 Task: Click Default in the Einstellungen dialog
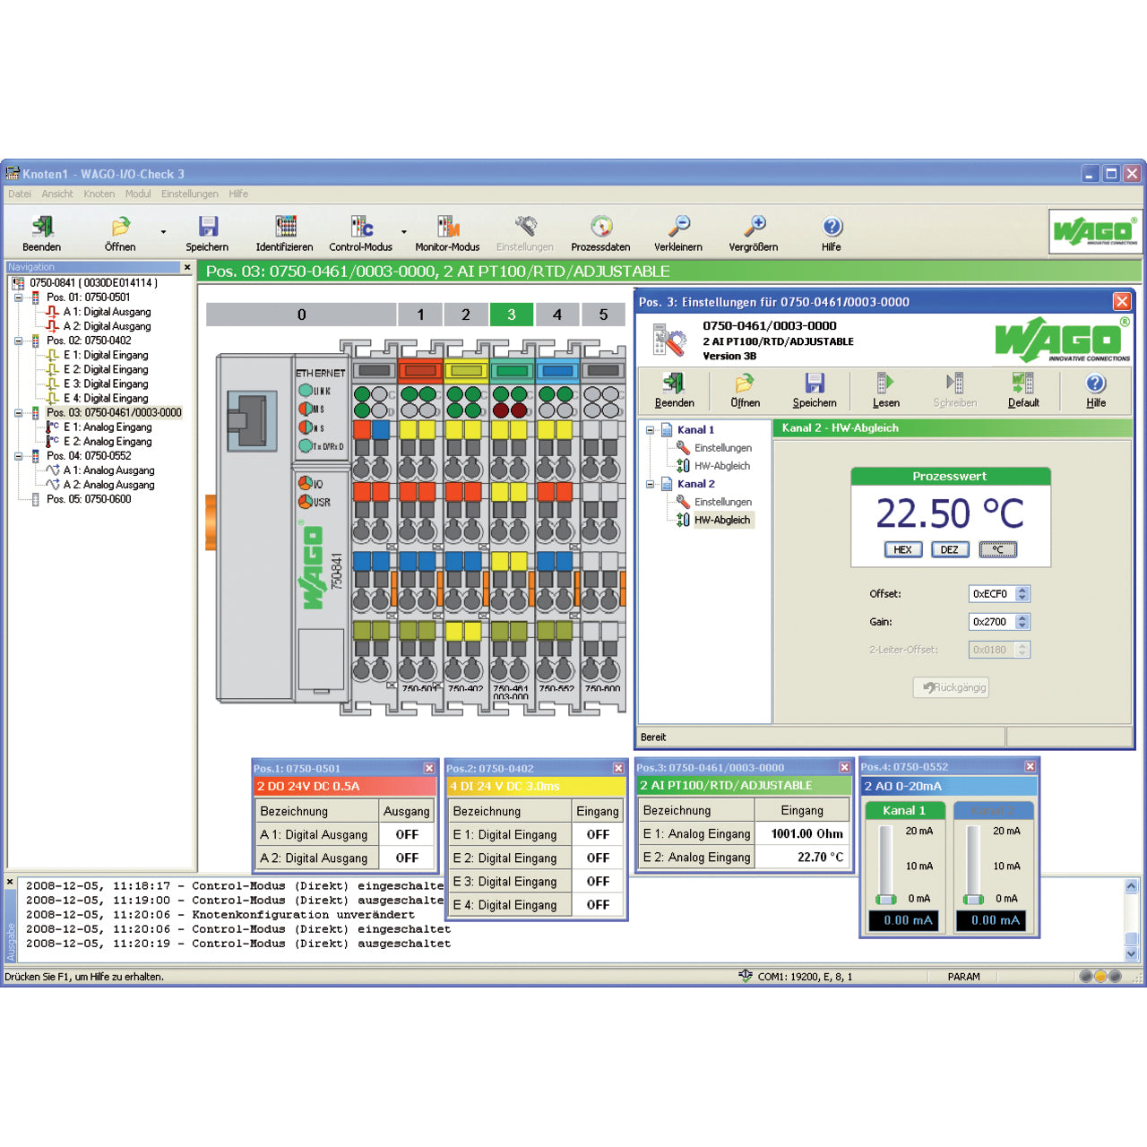[1023, 391]
